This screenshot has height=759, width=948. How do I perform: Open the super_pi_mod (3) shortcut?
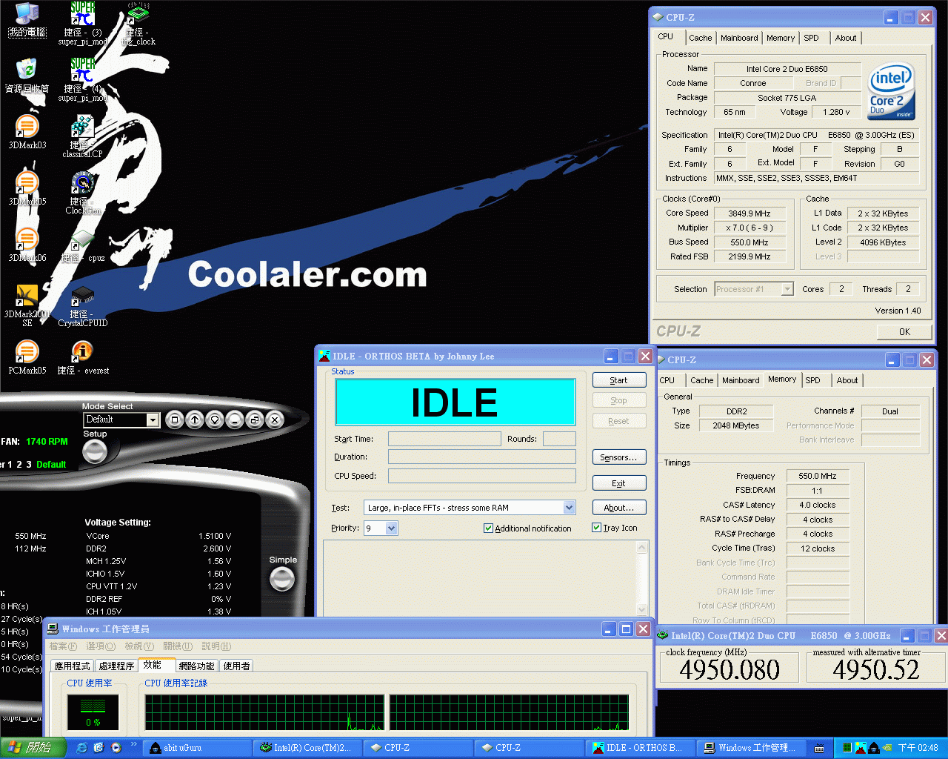coord(82,24)
